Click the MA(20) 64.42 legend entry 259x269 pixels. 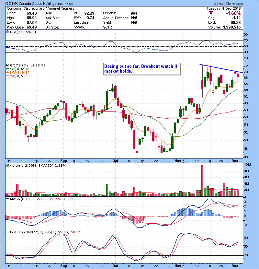[17, 69]
